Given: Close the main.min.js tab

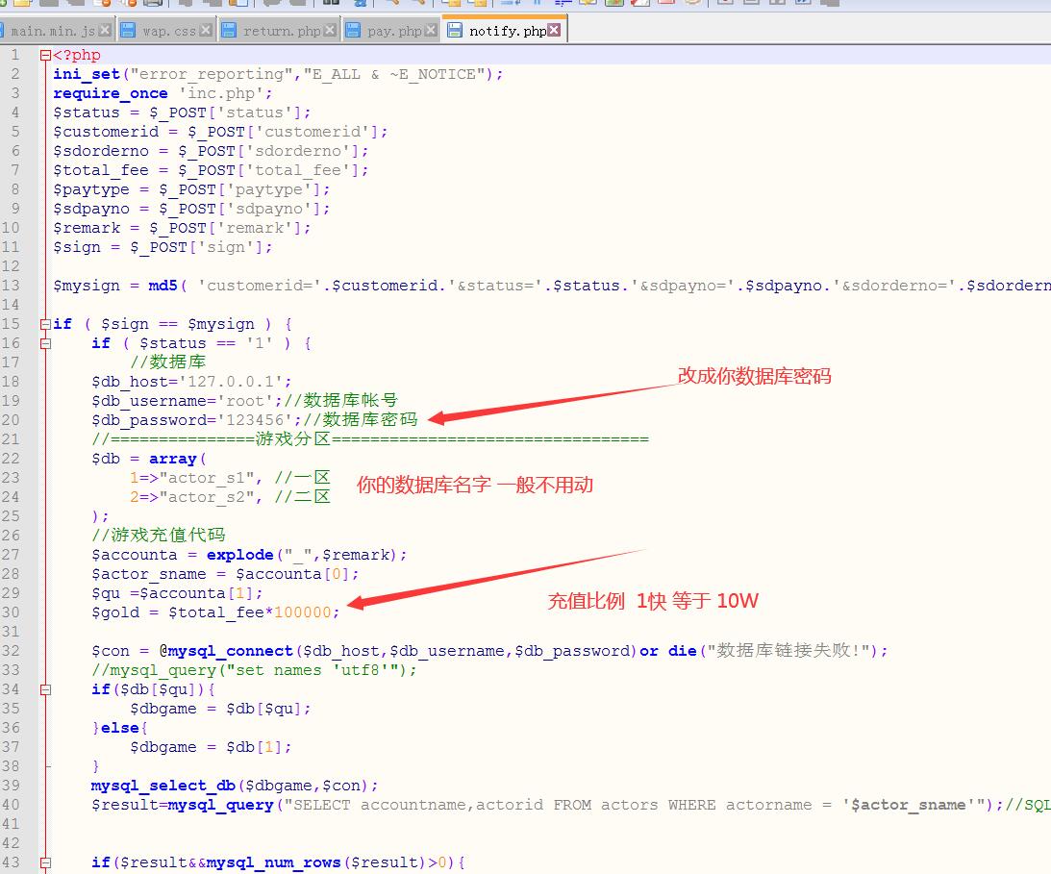Looking at the screenshot, I should pos(105,31).
